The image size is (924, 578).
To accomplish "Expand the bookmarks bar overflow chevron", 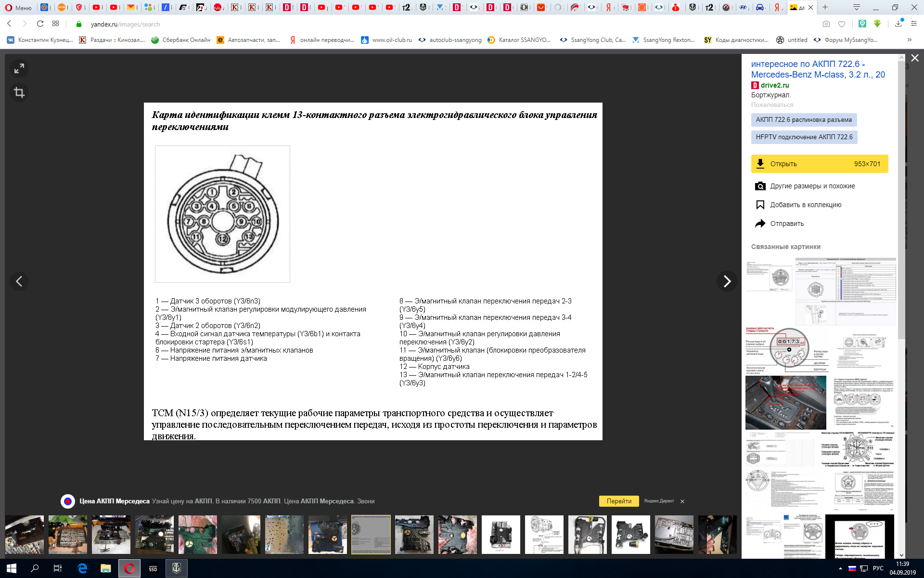I will (909, 40).
